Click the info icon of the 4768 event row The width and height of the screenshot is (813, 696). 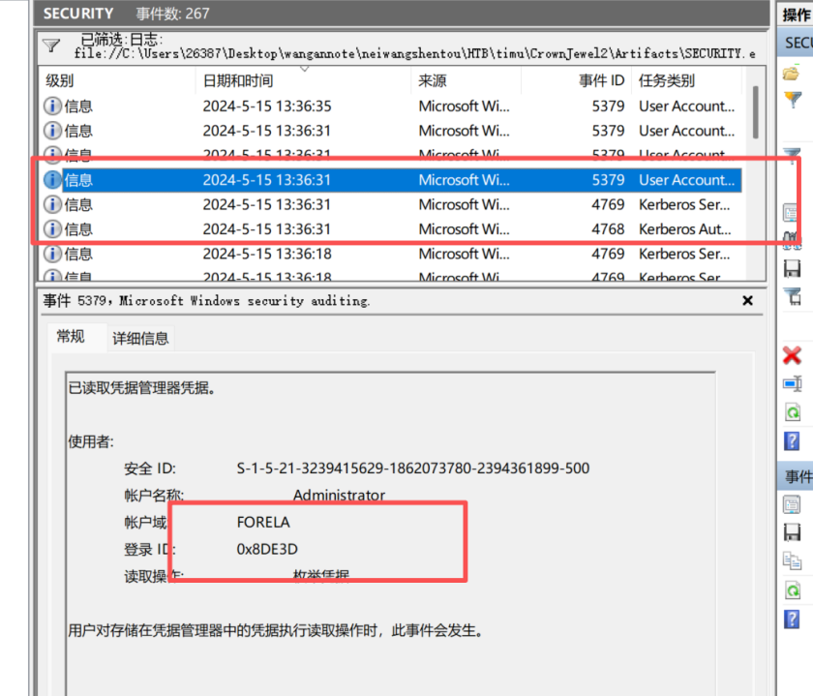[52, 229]
